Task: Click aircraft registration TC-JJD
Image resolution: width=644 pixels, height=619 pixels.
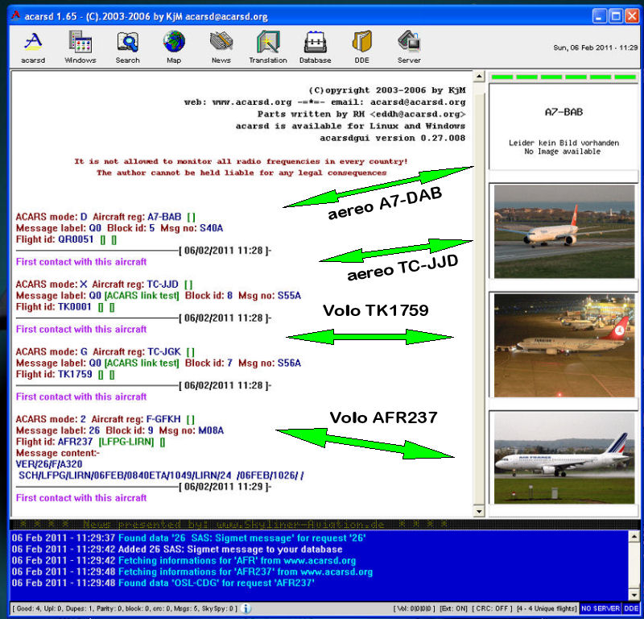Action: (x=163, y=285)
